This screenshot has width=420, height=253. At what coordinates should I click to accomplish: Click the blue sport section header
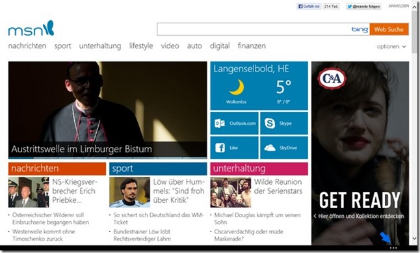(x=158, y=168)
